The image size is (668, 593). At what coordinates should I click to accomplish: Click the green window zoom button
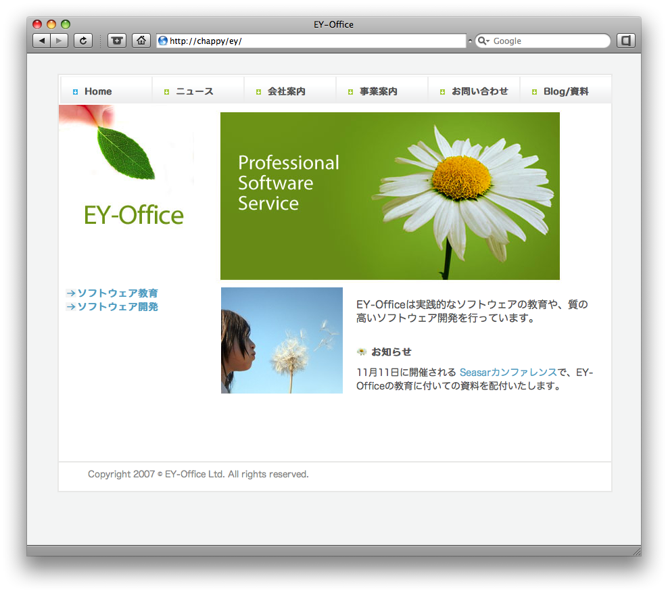click(x=66, y=24)
